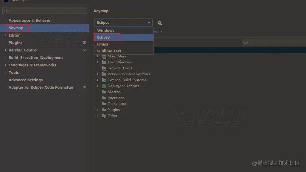Click the External Tools folder icon

(104, 68)
